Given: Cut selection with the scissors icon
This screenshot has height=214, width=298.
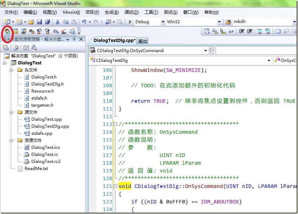Looking at the screenshot, I should pos(57,22).
